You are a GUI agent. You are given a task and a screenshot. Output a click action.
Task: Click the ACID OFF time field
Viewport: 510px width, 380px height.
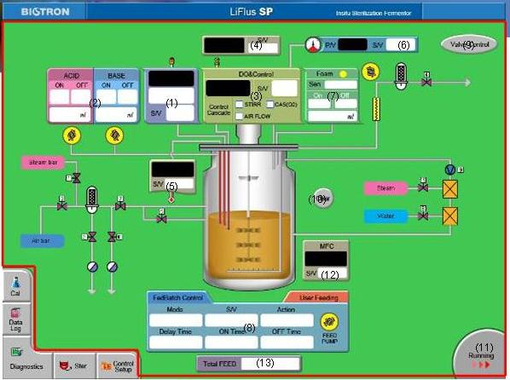coord(80,96)
